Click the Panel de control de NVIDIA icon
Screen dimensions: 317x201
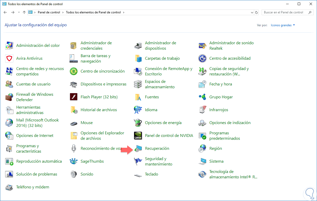[138, 136]
